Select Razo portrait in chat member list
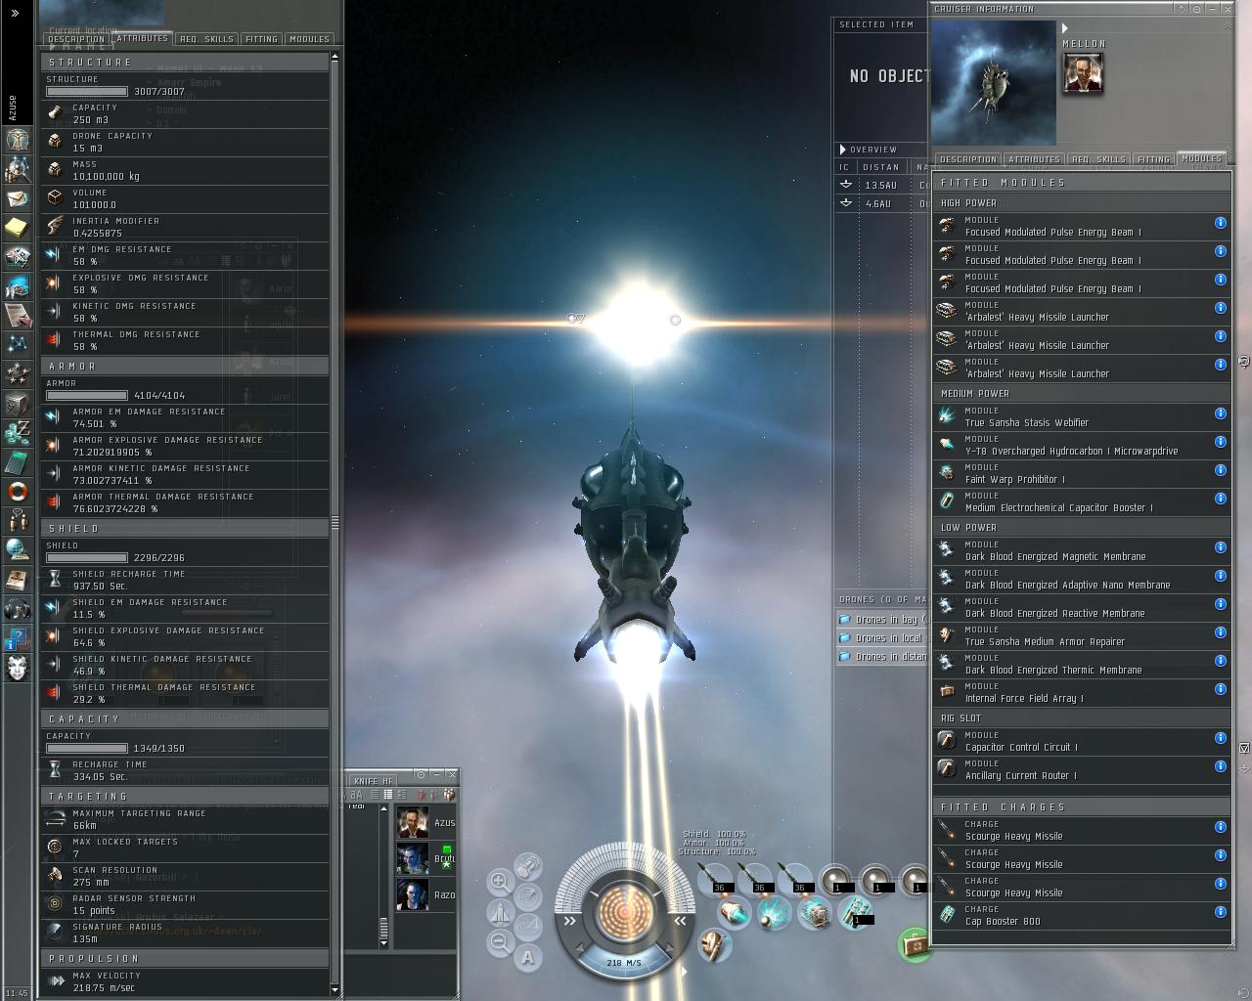Screen dimensions: 1252x1001 click(413, 894)
